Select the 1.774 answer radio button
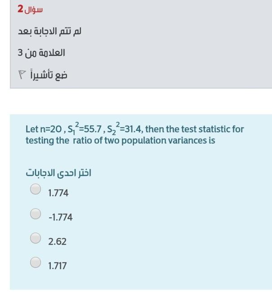This screenshot has width=272, height=292. tap(36, 189)
